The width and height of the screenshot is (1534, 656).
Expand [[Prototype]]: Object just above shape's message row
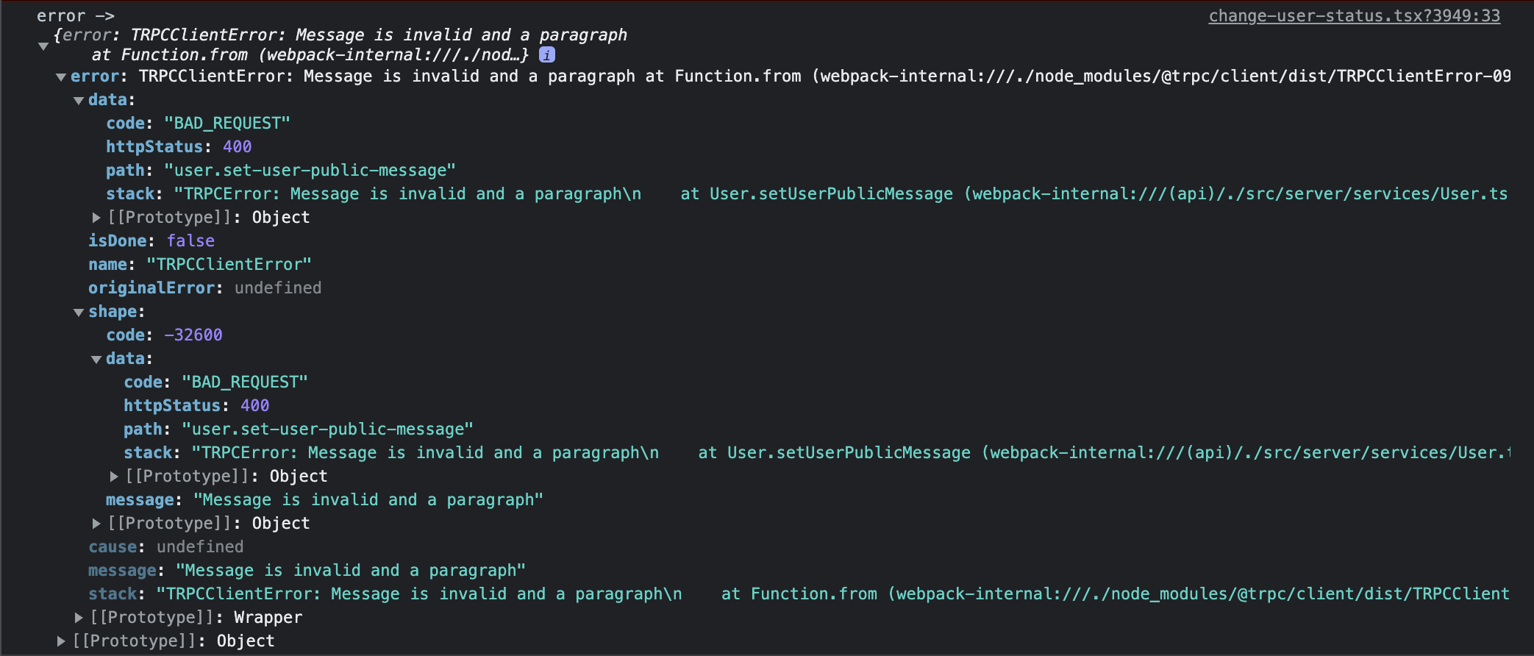pyautogui.click(x=114, y=477)
